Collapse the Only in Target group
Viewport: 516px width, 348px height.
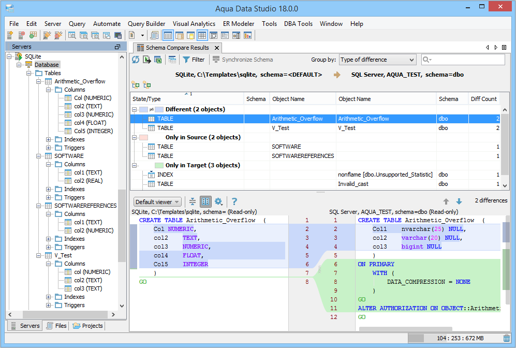coord(134,165)
